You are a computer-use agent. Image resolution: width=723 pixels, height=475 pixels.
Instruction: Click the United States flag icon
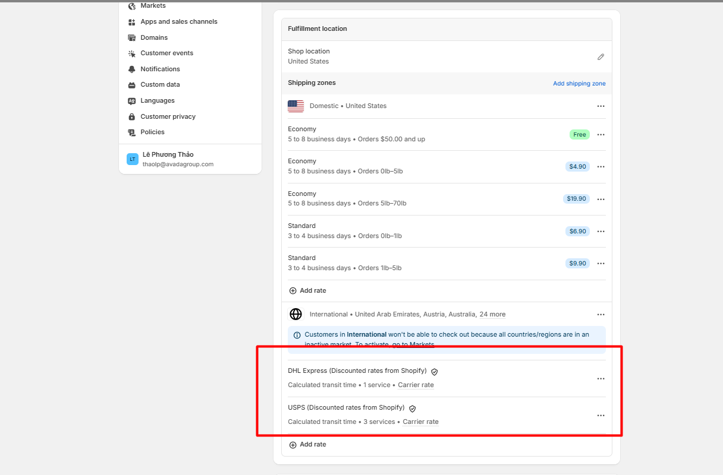296,106
